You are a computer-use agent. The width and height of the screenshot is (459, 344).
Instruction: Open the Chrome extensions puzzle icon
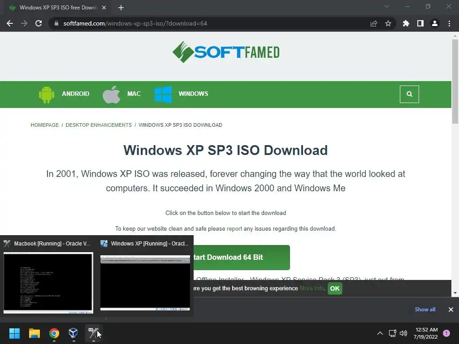tap(406, 23)
